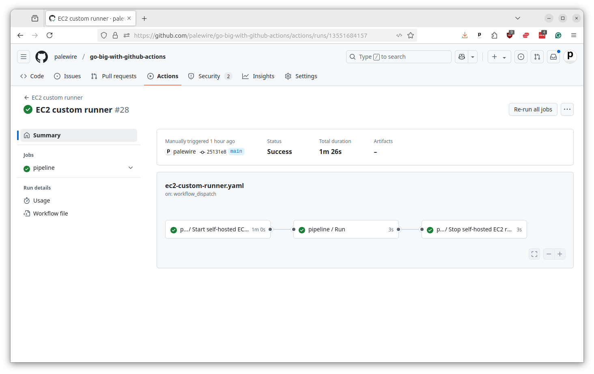
Task: Launch GitHub Copilot chat icon
Action: [461, 57]
